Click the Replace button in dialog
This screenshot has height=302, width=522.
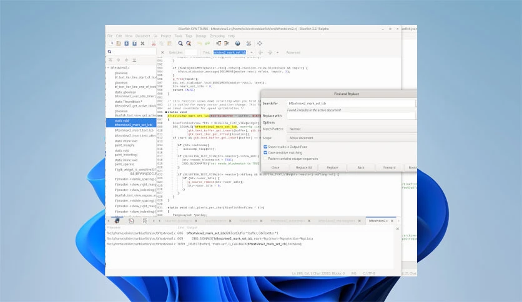pos(332,168)
